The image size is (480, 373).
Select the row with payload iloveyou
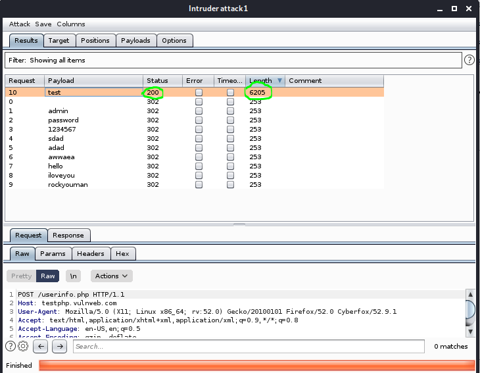click(x=195, y=175)
